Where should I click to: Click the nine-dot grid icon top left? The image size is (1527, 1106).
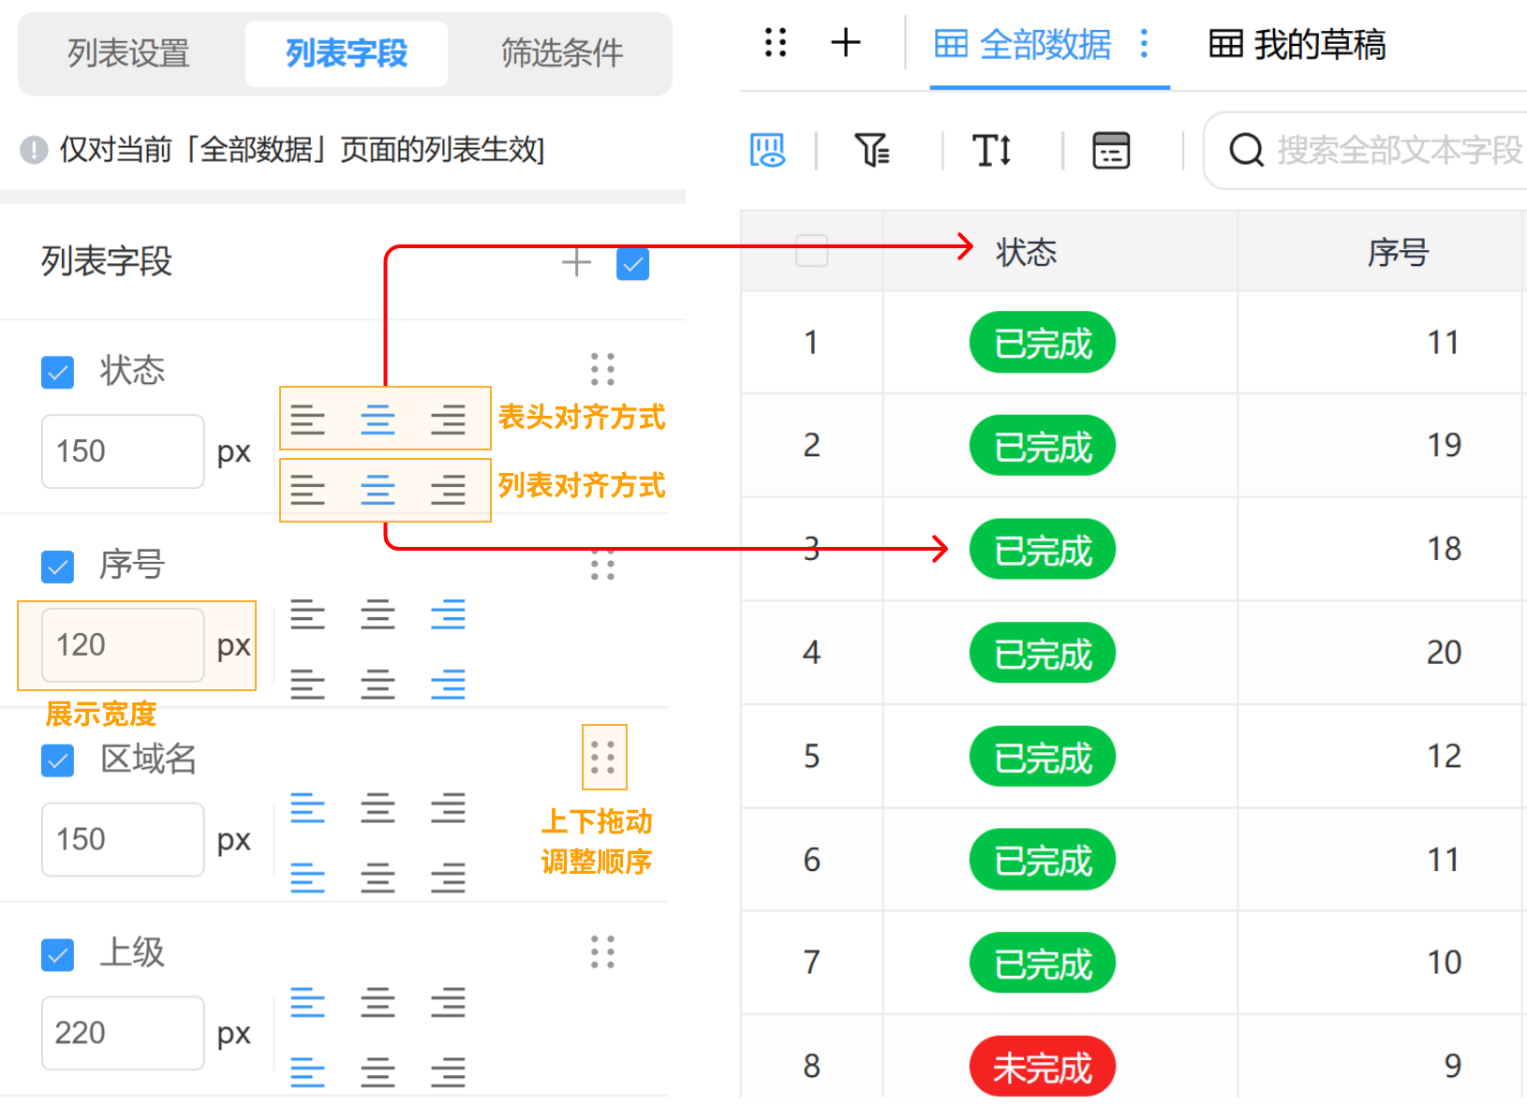(x=774, y=42)
